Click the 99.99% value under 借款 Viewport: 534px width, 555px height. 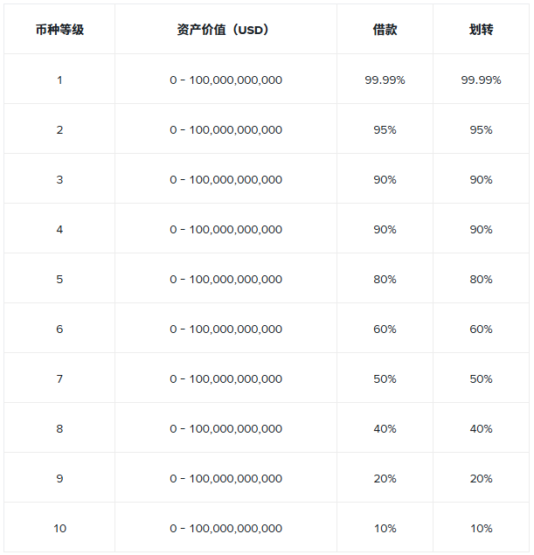click(x=385, y=80)
